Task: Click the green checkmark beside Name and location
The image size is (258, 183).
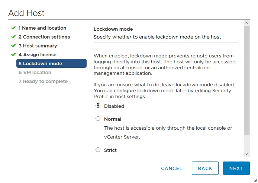Action: (x=13, y=28)
